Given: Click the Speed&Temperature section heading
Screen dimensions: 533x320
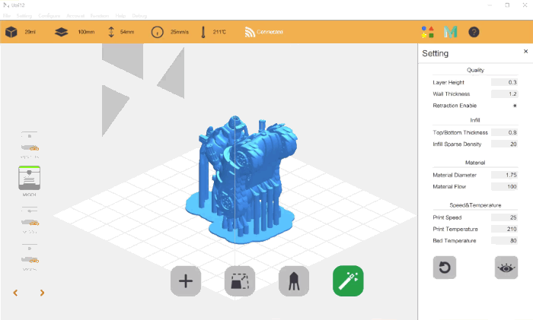Looking at the screenshot, I should (x=475, y=205).
